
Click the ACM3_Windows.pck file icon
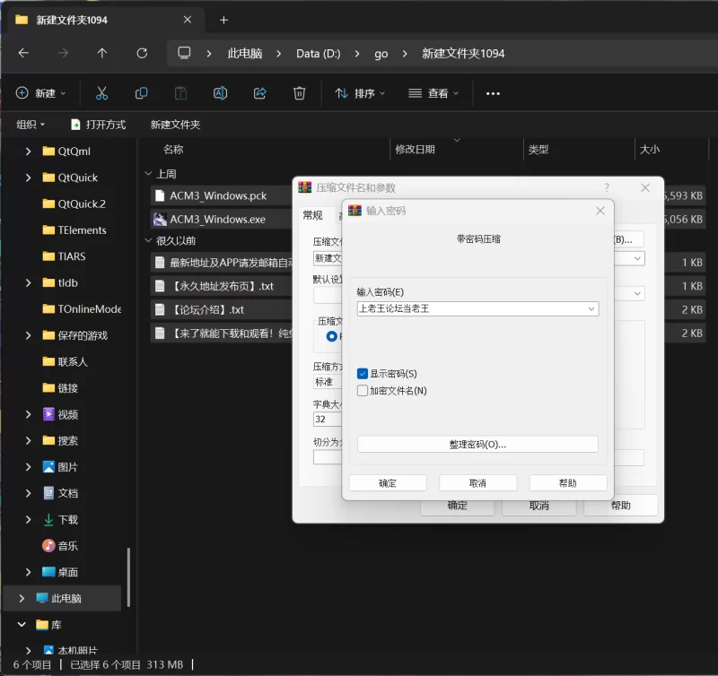(x=160, y=195)
